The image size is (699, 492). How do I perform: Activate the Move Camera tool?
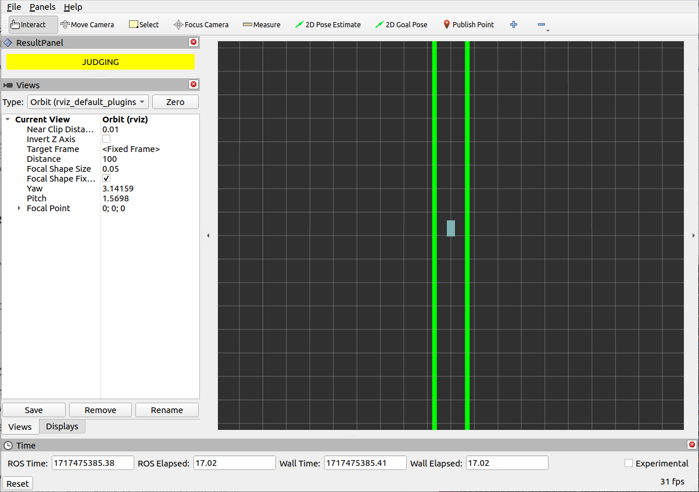[87, 24]
